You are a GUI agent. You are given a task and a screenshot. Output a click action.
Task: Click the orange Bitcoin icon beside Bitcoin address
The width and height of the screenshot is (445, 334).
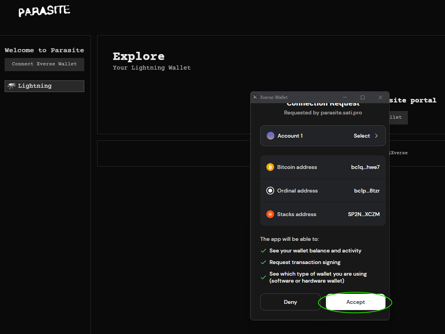270,167
